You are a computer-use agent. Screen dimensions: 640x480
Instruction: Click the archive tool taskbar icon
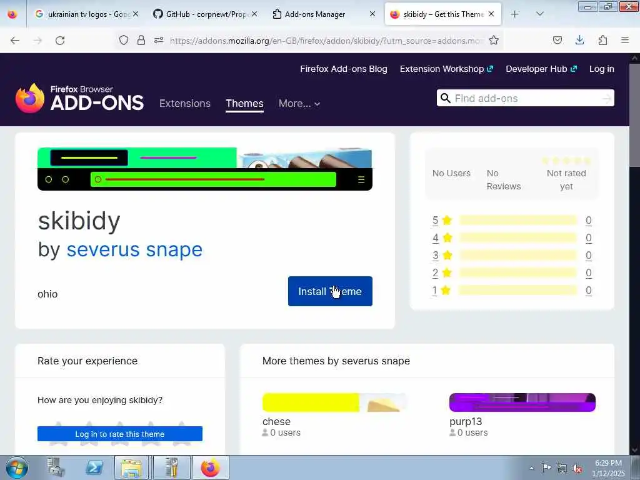pos(172,467)
